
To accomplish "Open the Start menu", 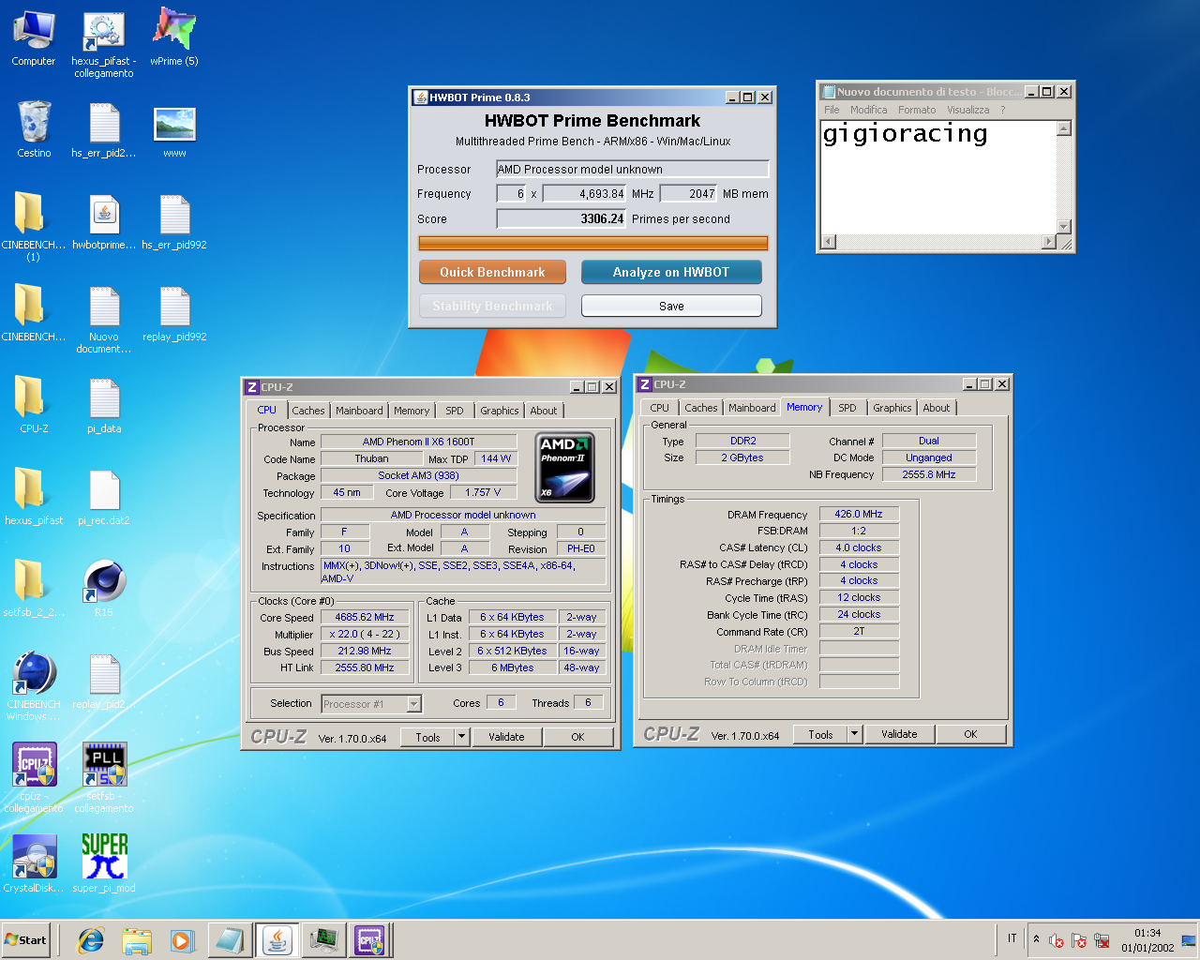I will 26,940.
